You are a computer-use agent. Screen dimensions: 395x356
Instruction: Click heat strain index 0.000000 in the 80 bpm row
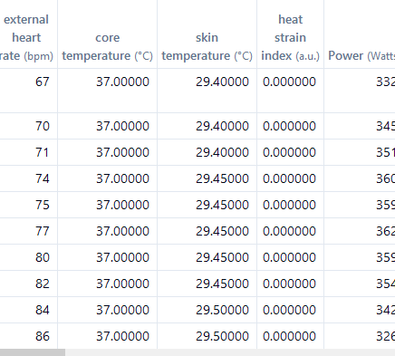click(289, 257)
